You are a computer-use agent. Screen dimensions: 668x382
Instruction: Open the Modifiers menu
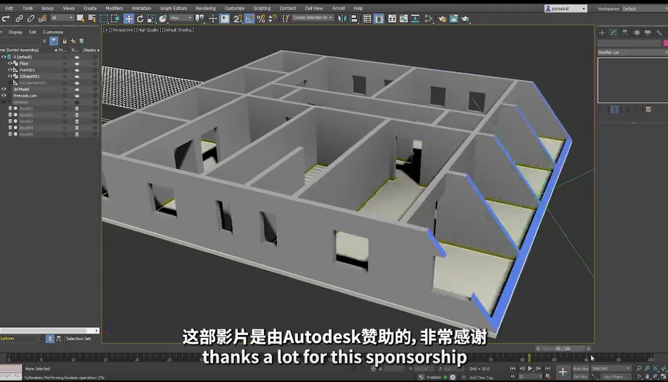pos(114,8)
